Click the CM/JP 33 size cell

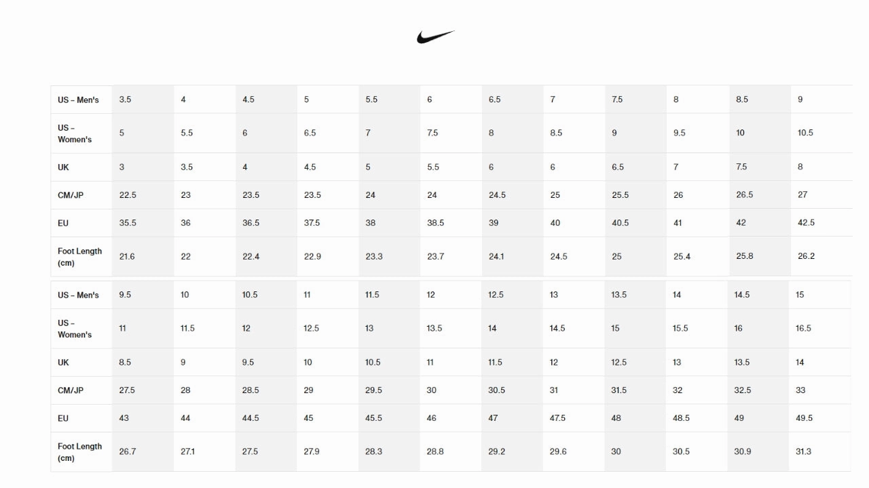(x=800, y=390)
